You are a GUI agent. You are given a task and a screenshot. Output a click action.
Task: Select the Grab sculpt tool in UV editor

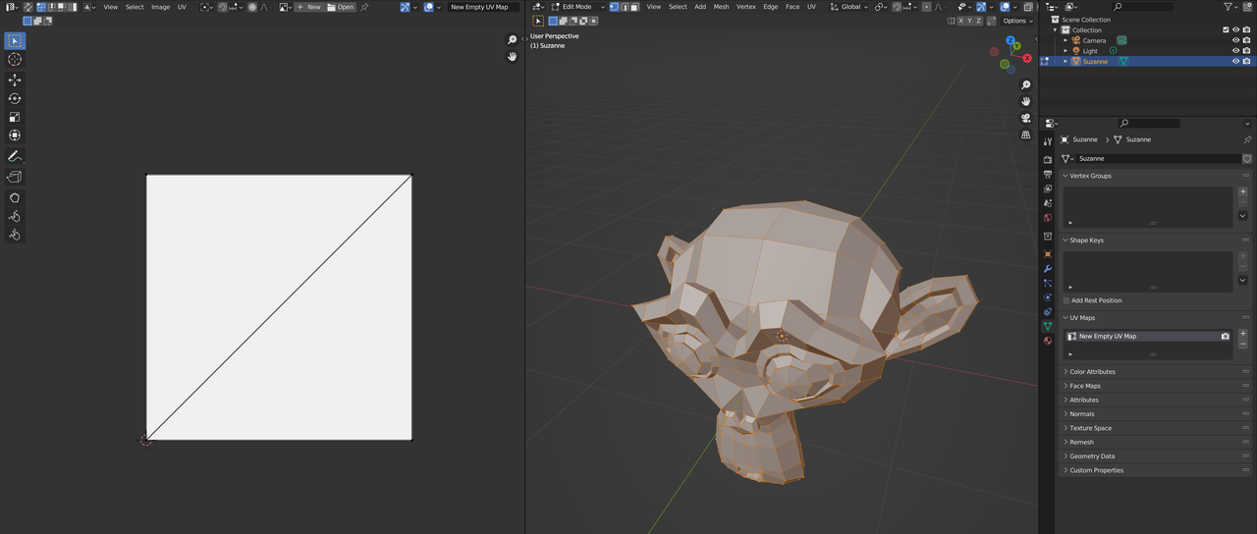coord(15,197)
